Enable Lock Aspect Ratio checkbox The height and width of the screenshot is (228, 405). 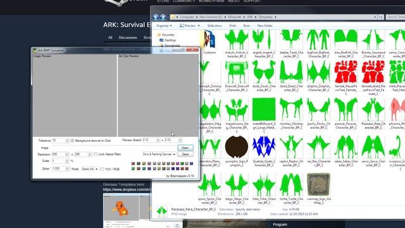click(96, 154)
